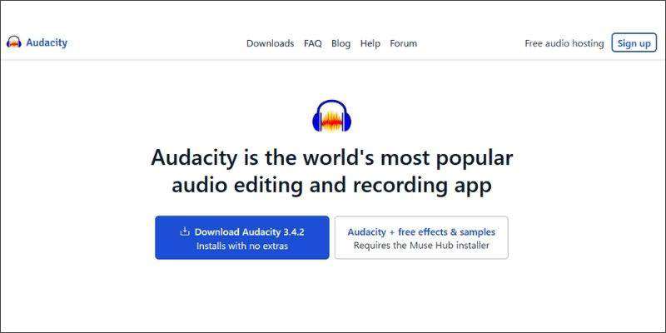
Task: Click the download arrow icon on blue button
Action: pyautogui.click(x=184, y=231)
